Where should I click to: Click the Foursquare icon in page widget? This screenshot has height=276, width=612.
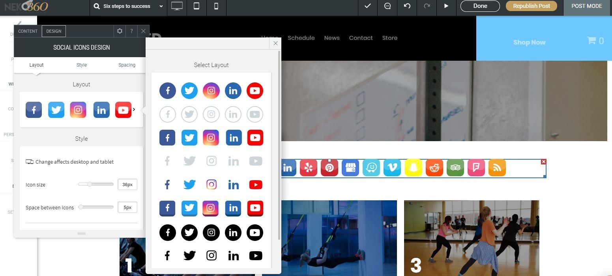476,168
